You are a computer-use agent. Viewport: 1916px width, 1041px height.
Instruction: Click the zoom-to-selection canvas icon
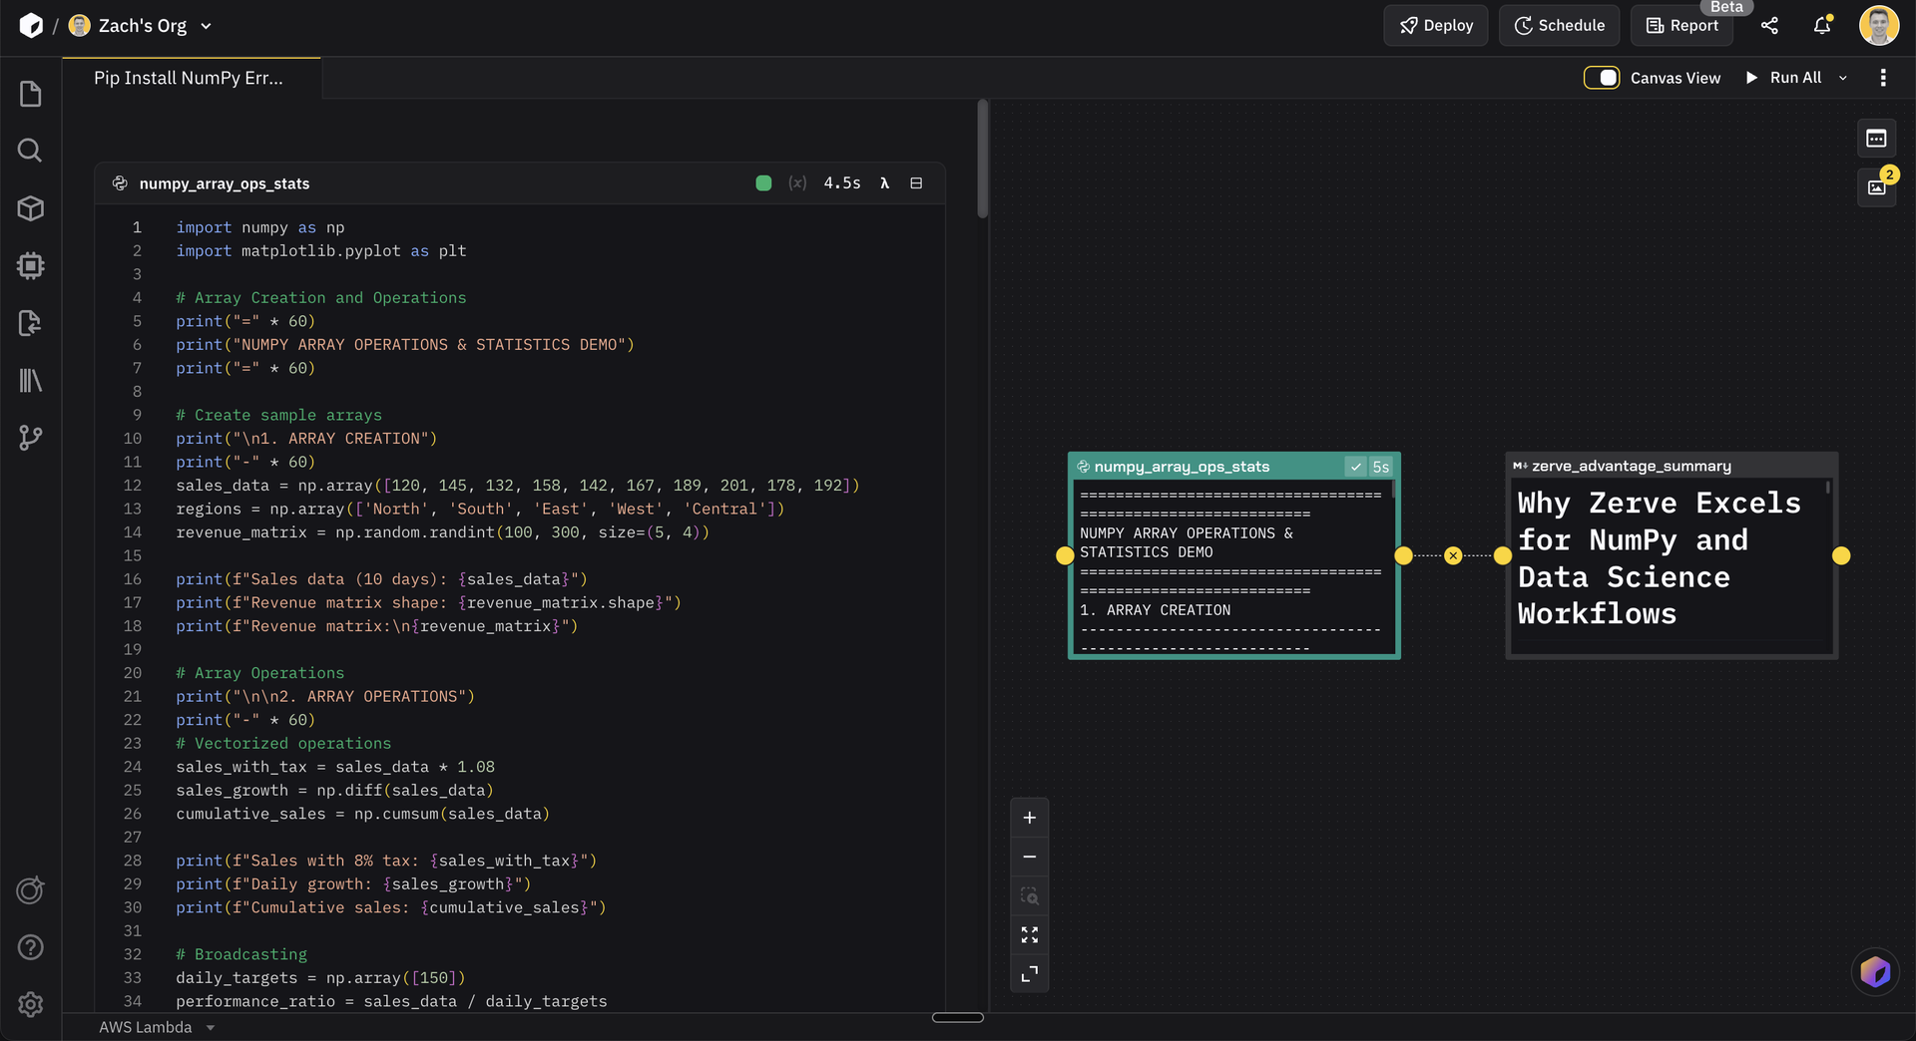[1030, 895]
